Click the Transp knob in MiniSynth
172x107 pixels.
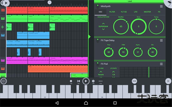pos(156,27)
